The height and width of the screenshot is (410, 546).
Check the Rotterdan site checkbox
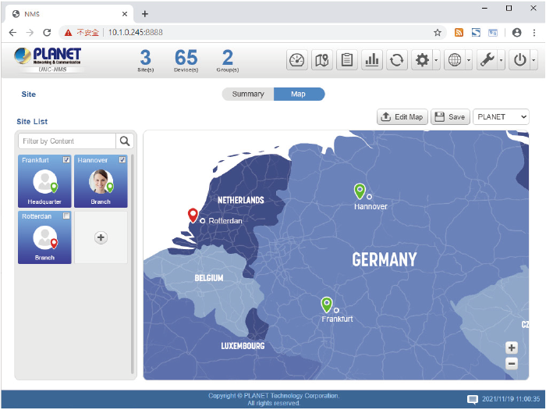pos(66,216)
